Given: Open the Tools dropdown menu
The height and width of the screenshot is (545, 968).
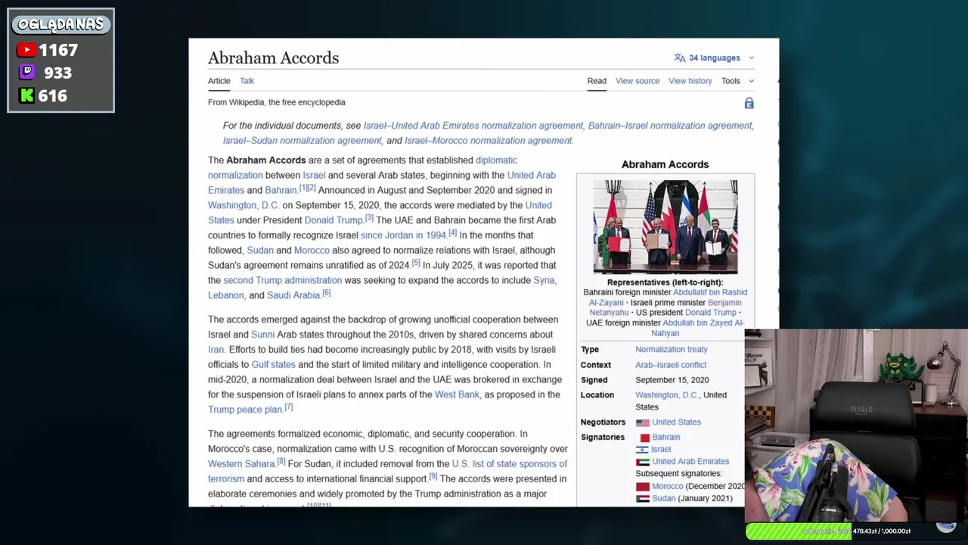Looking at the screenshot, I should click(x=737, y=81).
